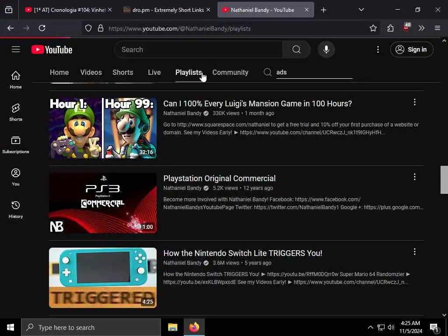The height and width of the screenshot is (336, 448).
Task: Open 'How the Nintendo Switch Lite TRIGGERS You!' title
Action: tap(242, 253)
